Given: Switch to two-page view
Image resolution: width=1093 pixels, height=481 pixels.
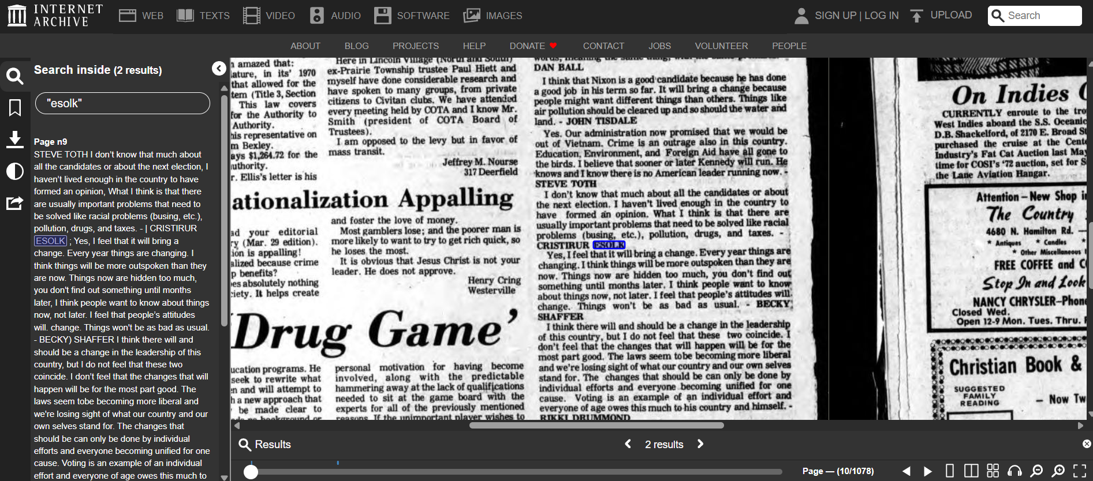Looking at the screenshot, I should tap(971, 471).
